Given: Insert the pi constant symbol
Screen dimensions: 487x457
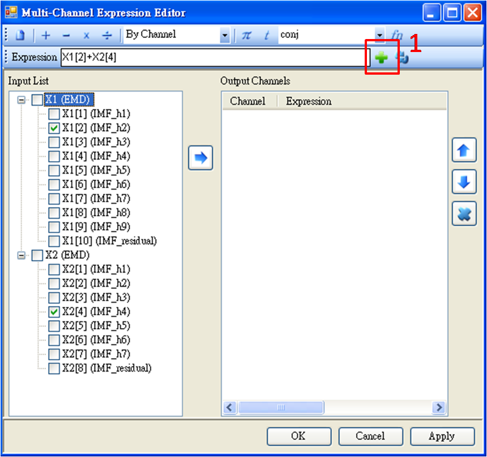Looking at the screenshot, I should point(246,35).
